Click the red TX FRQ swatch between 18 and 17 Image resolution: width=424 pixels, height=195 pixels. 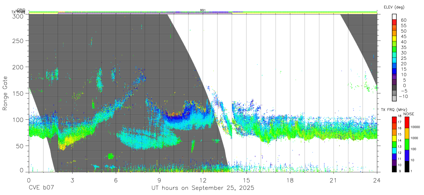click(394, 120)
